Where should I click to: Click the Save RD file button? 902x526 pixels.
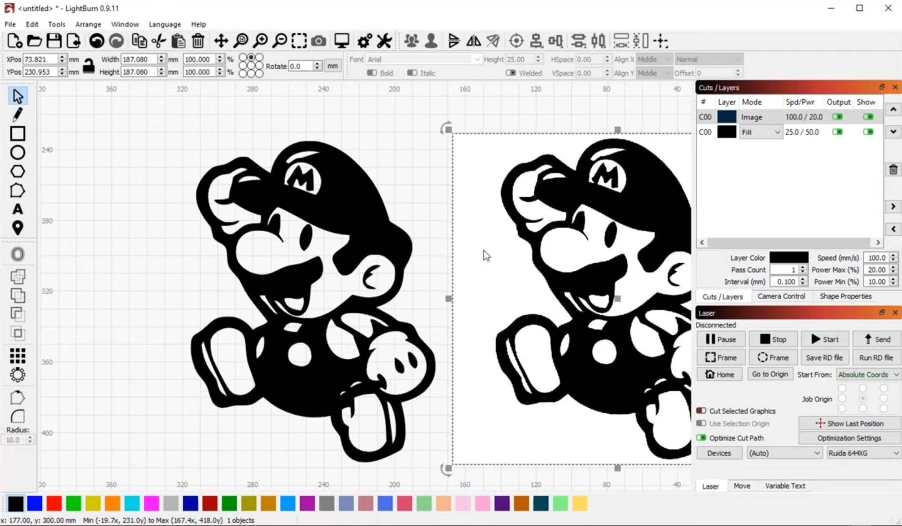824,358
